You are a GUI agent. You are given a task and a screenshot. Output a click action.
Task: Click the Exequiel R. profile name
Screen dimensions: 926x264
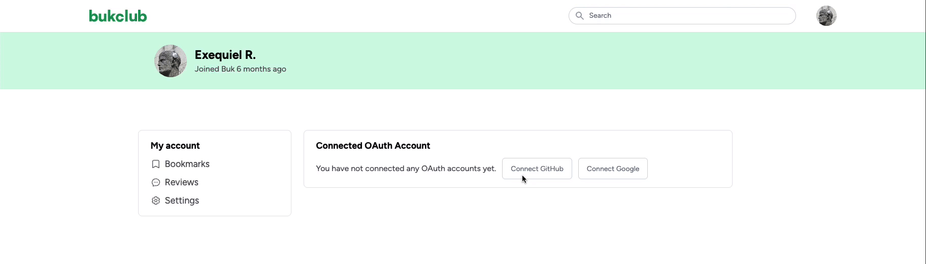(x=225, y=55)
